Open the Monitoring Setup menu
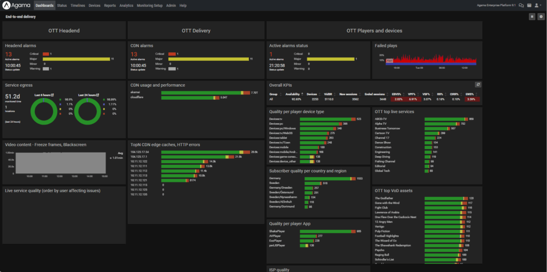Screen dimensions: 547x272 pos(150,5)
